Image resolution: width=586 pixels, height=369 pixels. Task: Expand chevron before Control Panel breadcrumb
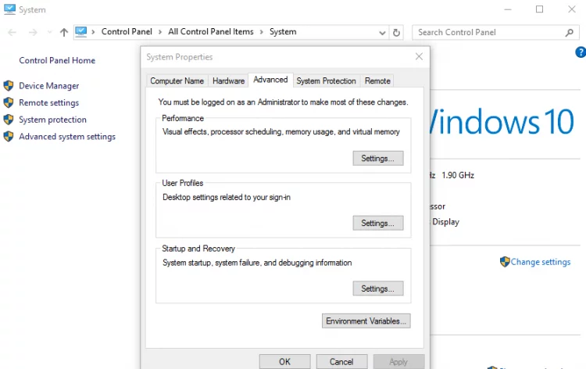[93, 32]
